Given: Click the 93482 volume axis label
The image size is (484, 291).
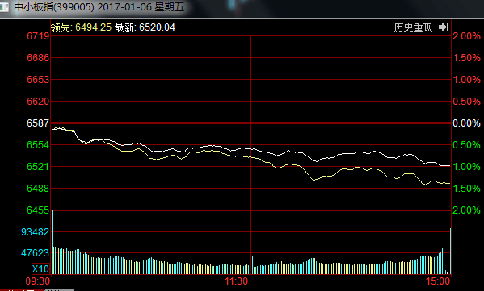Looking at the screenshot, I should coord(36,232).
